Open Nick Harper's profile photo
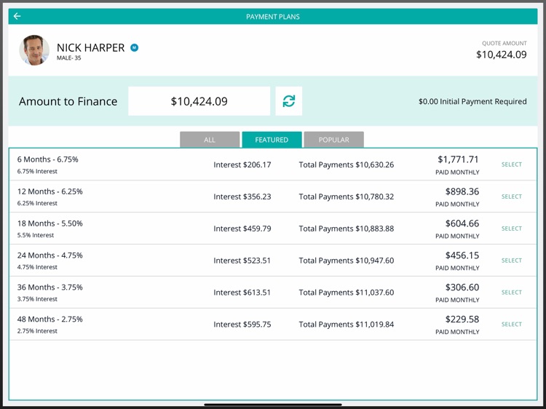 pos(34,50)
